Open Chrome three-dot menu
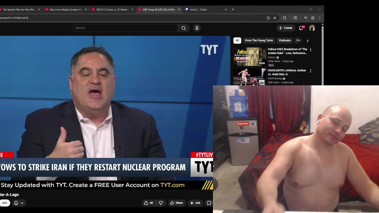This screenshot has height=213, width=379. pos(320,18)
